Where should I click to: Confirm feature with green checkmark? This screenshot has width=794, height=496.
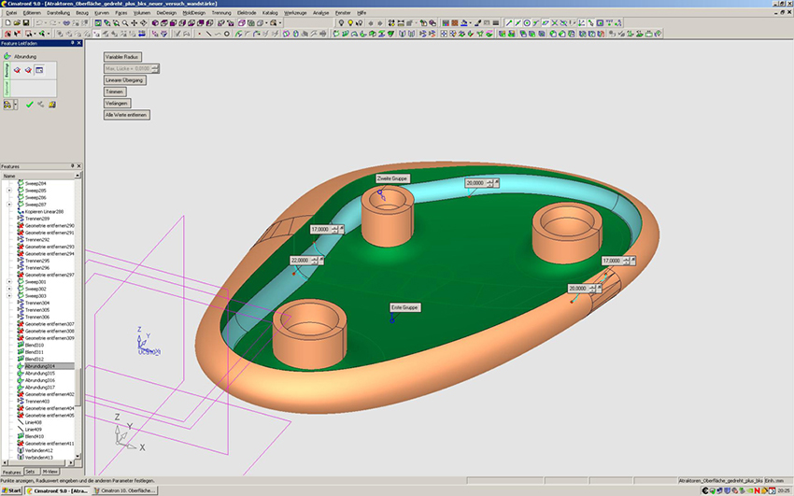pos(29,105)
